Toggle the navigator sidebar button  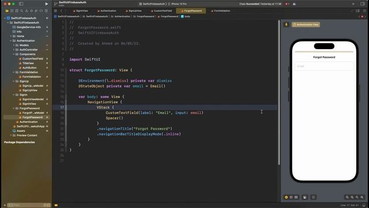point(21,4)
